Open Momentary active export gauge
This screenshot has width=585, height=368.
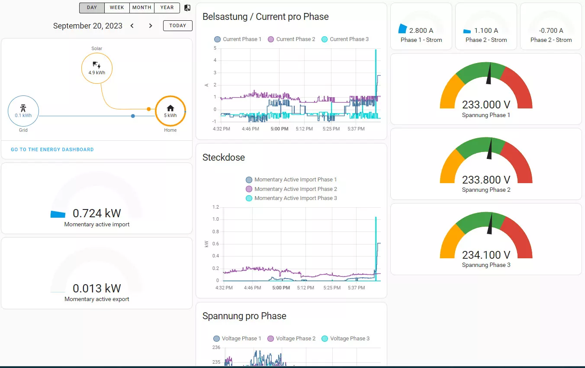point(97,273)
